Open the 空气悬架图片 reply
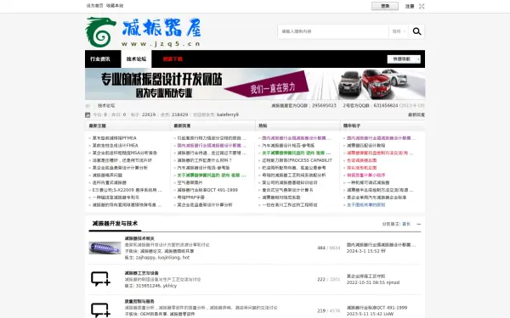 [x=190, y=182]
